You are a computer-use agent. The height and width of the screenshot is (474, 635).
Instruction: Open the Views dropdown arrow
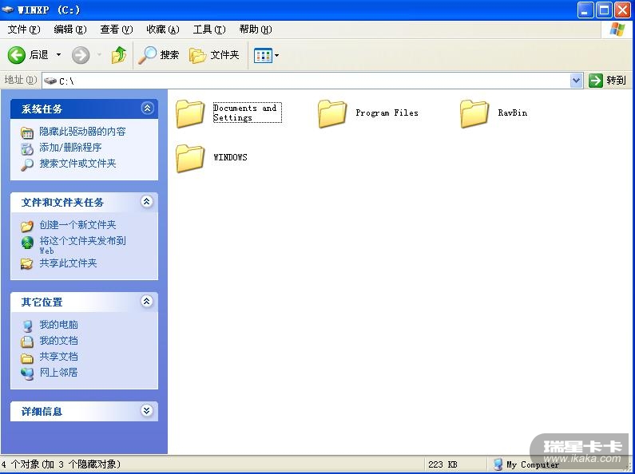276,55
